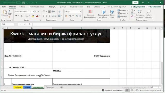Open Format as table (Форматировать как таблицу)

(x=103, y=14)
